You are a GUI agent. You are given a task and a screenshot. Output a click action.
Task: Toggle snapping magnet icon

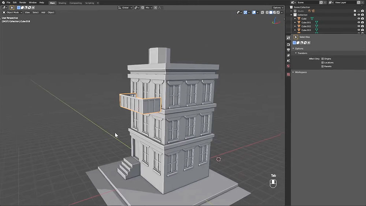click(143, 8)
